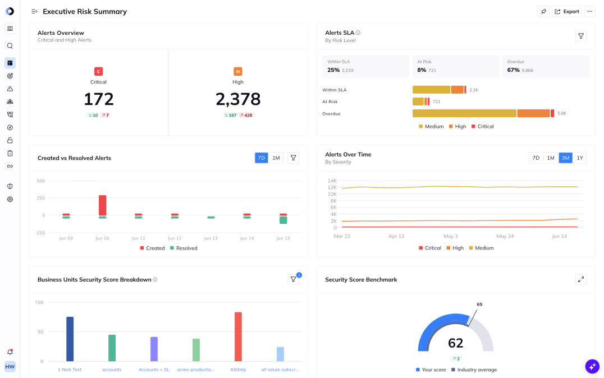Viewport: 604px width, 378px height.
Task: Toggle Your score legend in benchmark
Action: tap(431, 370)
